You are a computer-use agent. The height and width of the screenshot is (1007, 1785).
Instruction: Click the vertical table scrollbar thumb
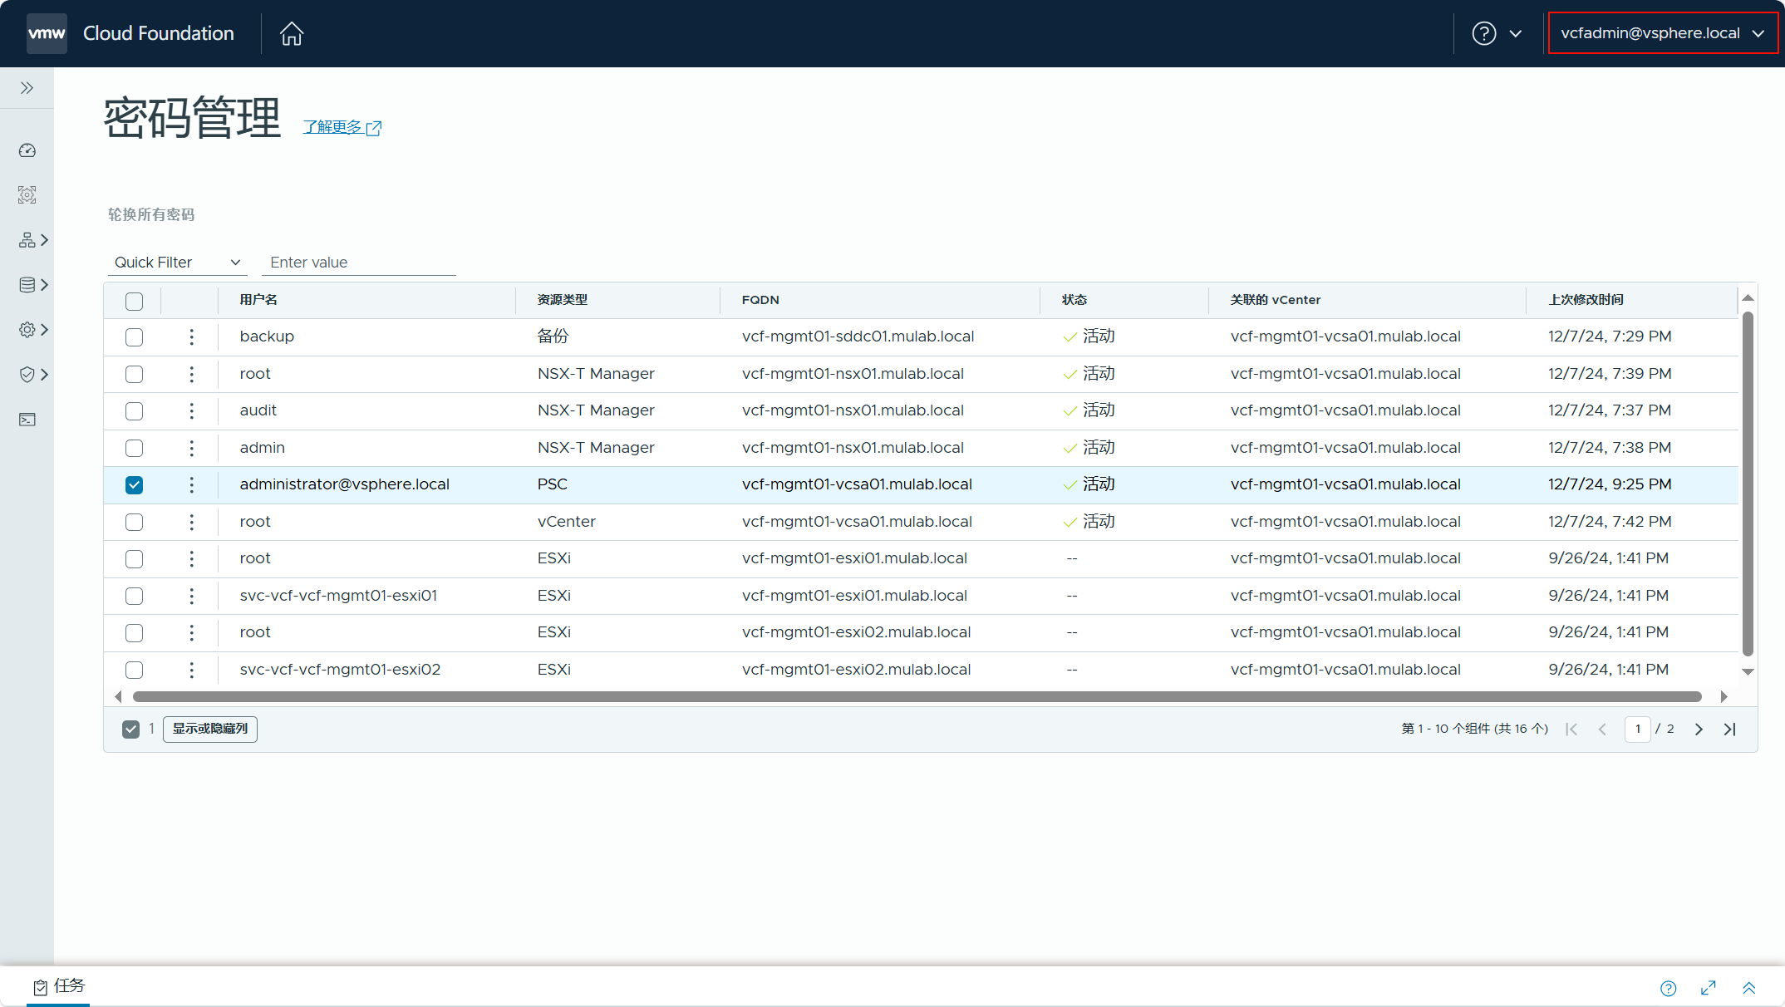click(1748, 484)
